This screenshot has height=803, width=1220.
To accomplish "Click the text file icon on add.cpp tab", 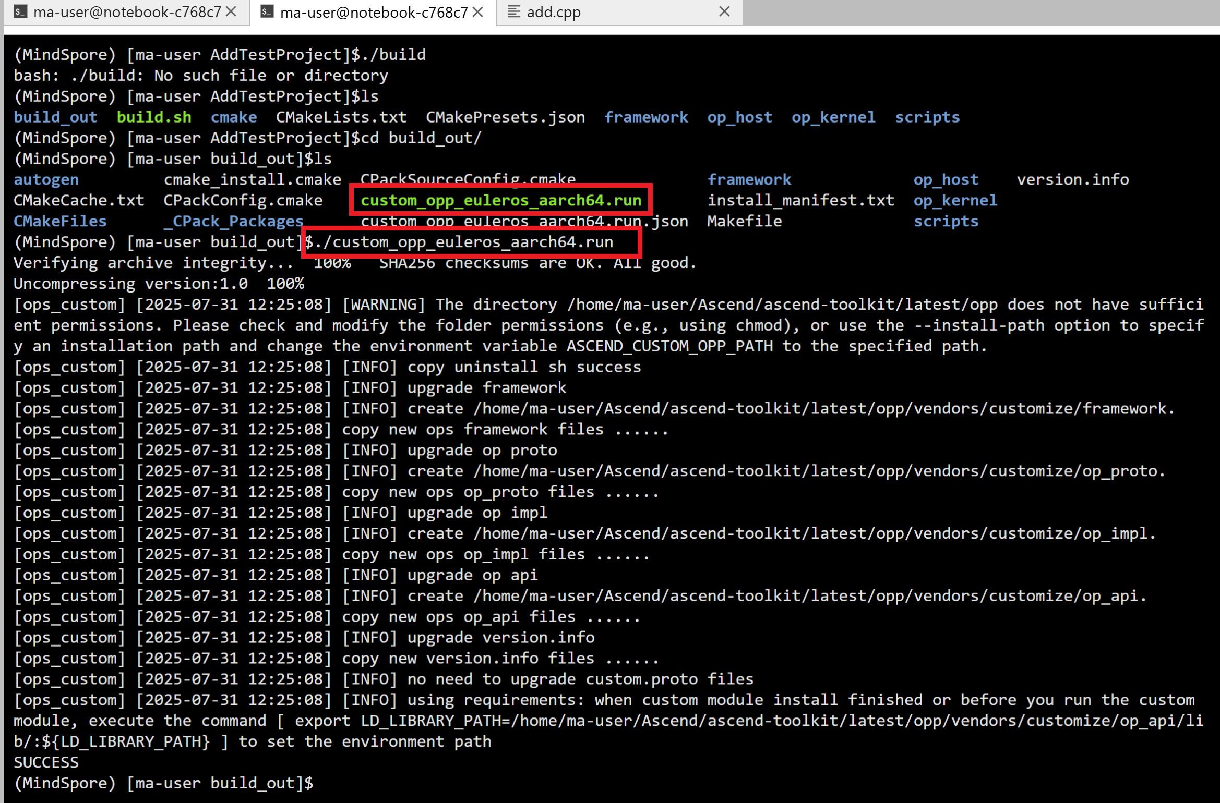I will coord(514,11).
